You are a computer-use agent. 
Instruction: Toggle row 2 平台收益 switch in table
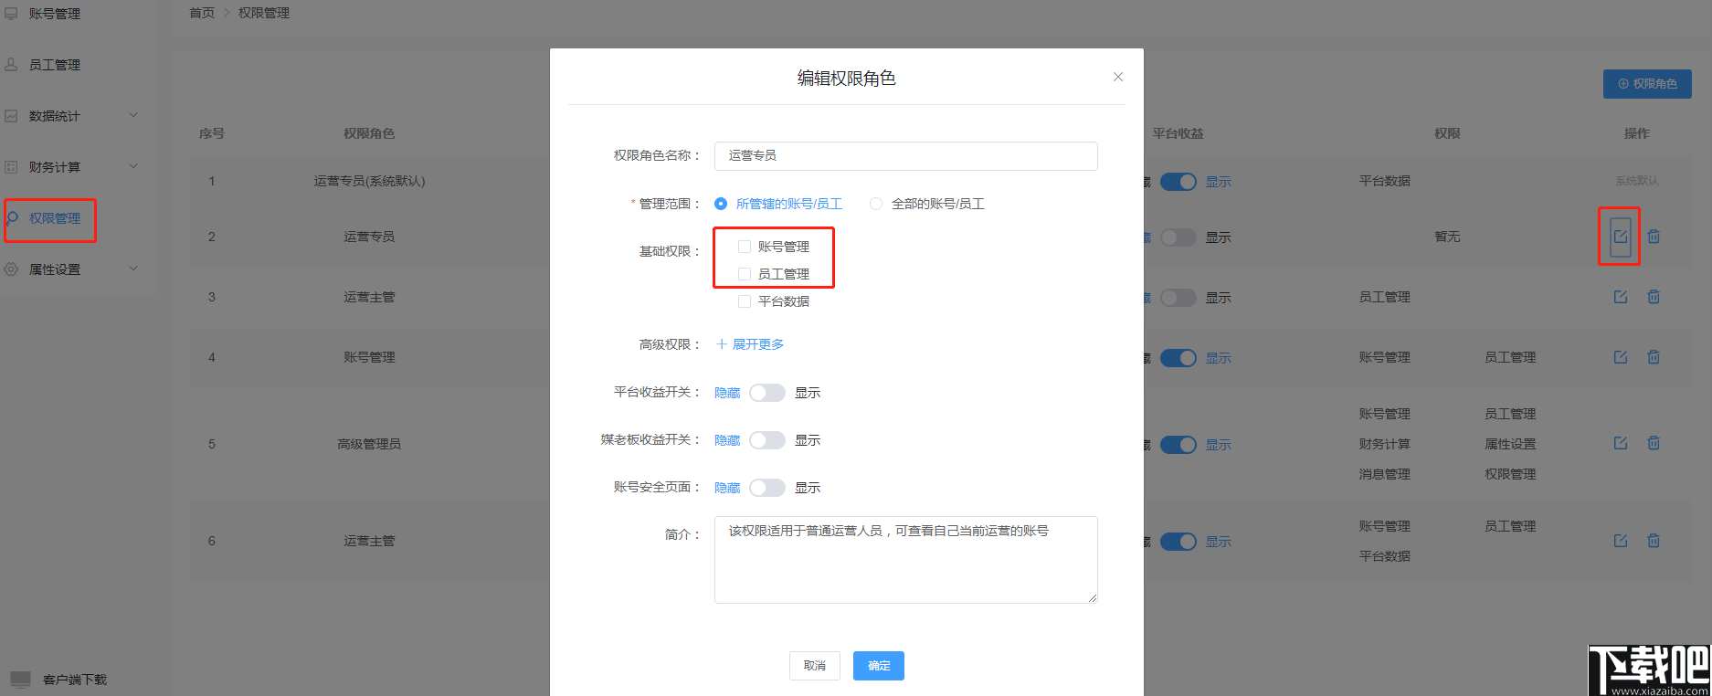click(1178, 237)
